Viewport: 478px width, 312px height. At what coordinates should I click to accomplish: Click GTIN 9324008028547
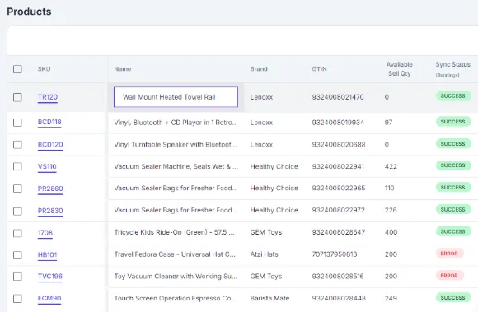pos(339,232)
